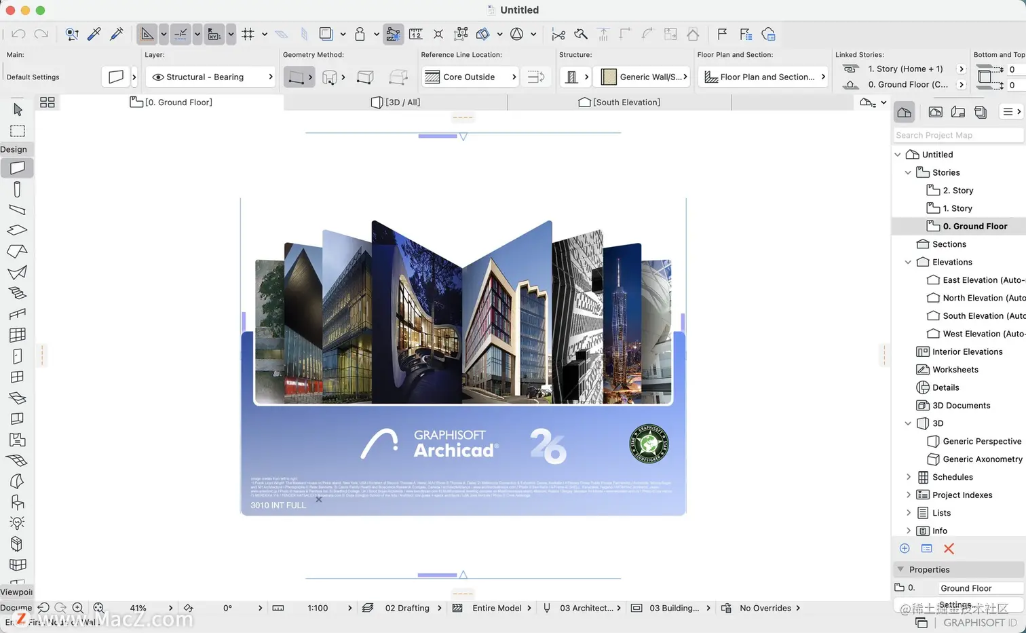Choose the curved wall geometry method
Viewport: 1026px width, 633px height.
(330, 77)
